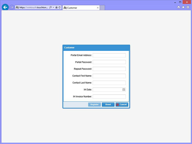Focus the Contact Last Name field
Image resolution: width=192 pixels, height=144 pixels.
click(x=109, y=83)
